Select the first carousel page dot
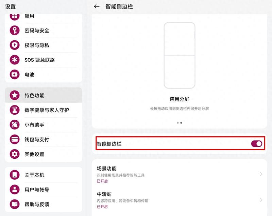The image size is (272, 216). (x=177, y=123)
